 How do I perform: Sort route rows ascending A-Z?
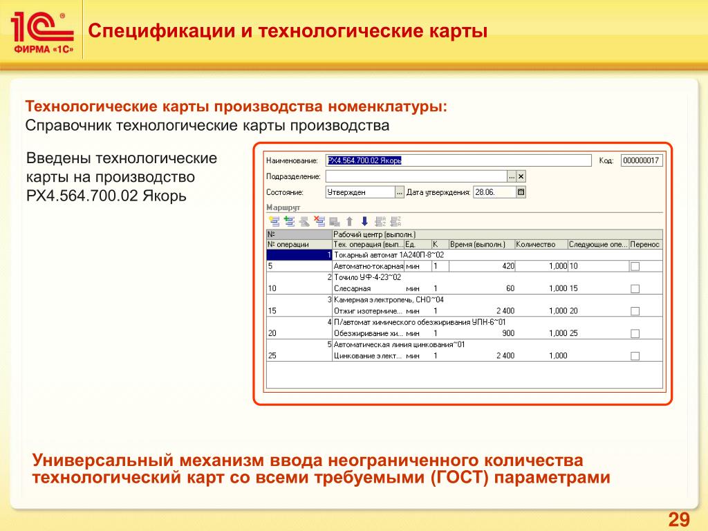[x=381, y=221]
